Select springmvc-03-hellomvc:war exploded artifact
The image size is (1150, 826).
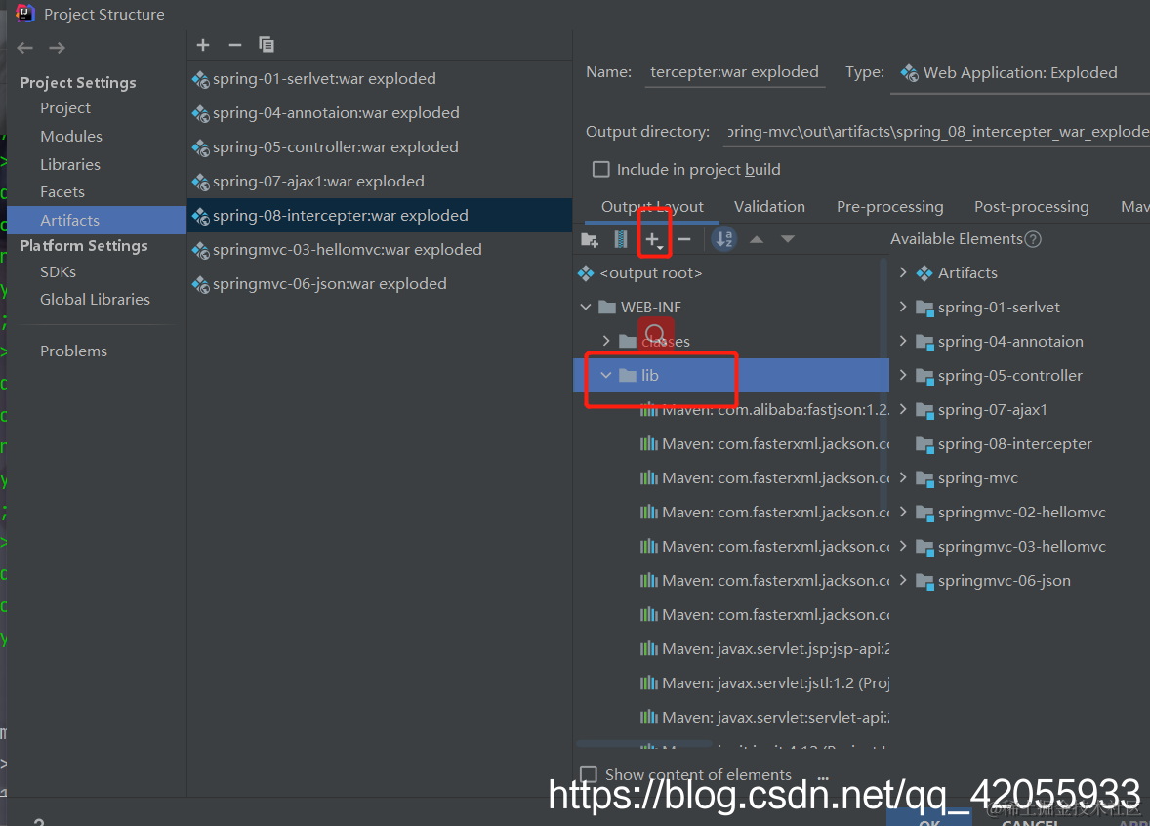(379, 250)
